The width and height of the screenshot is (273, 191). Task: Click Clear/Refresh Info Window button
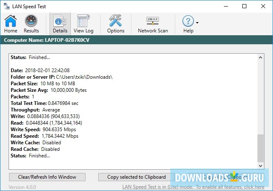pos(47,177)
